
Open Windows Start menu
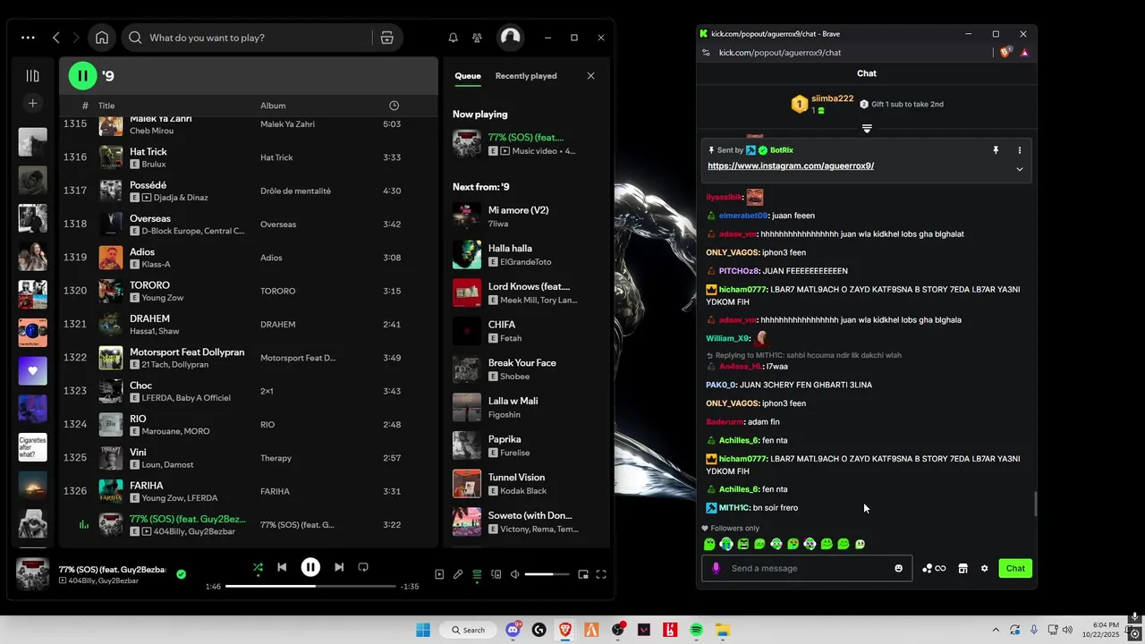(x=423, y=630)
